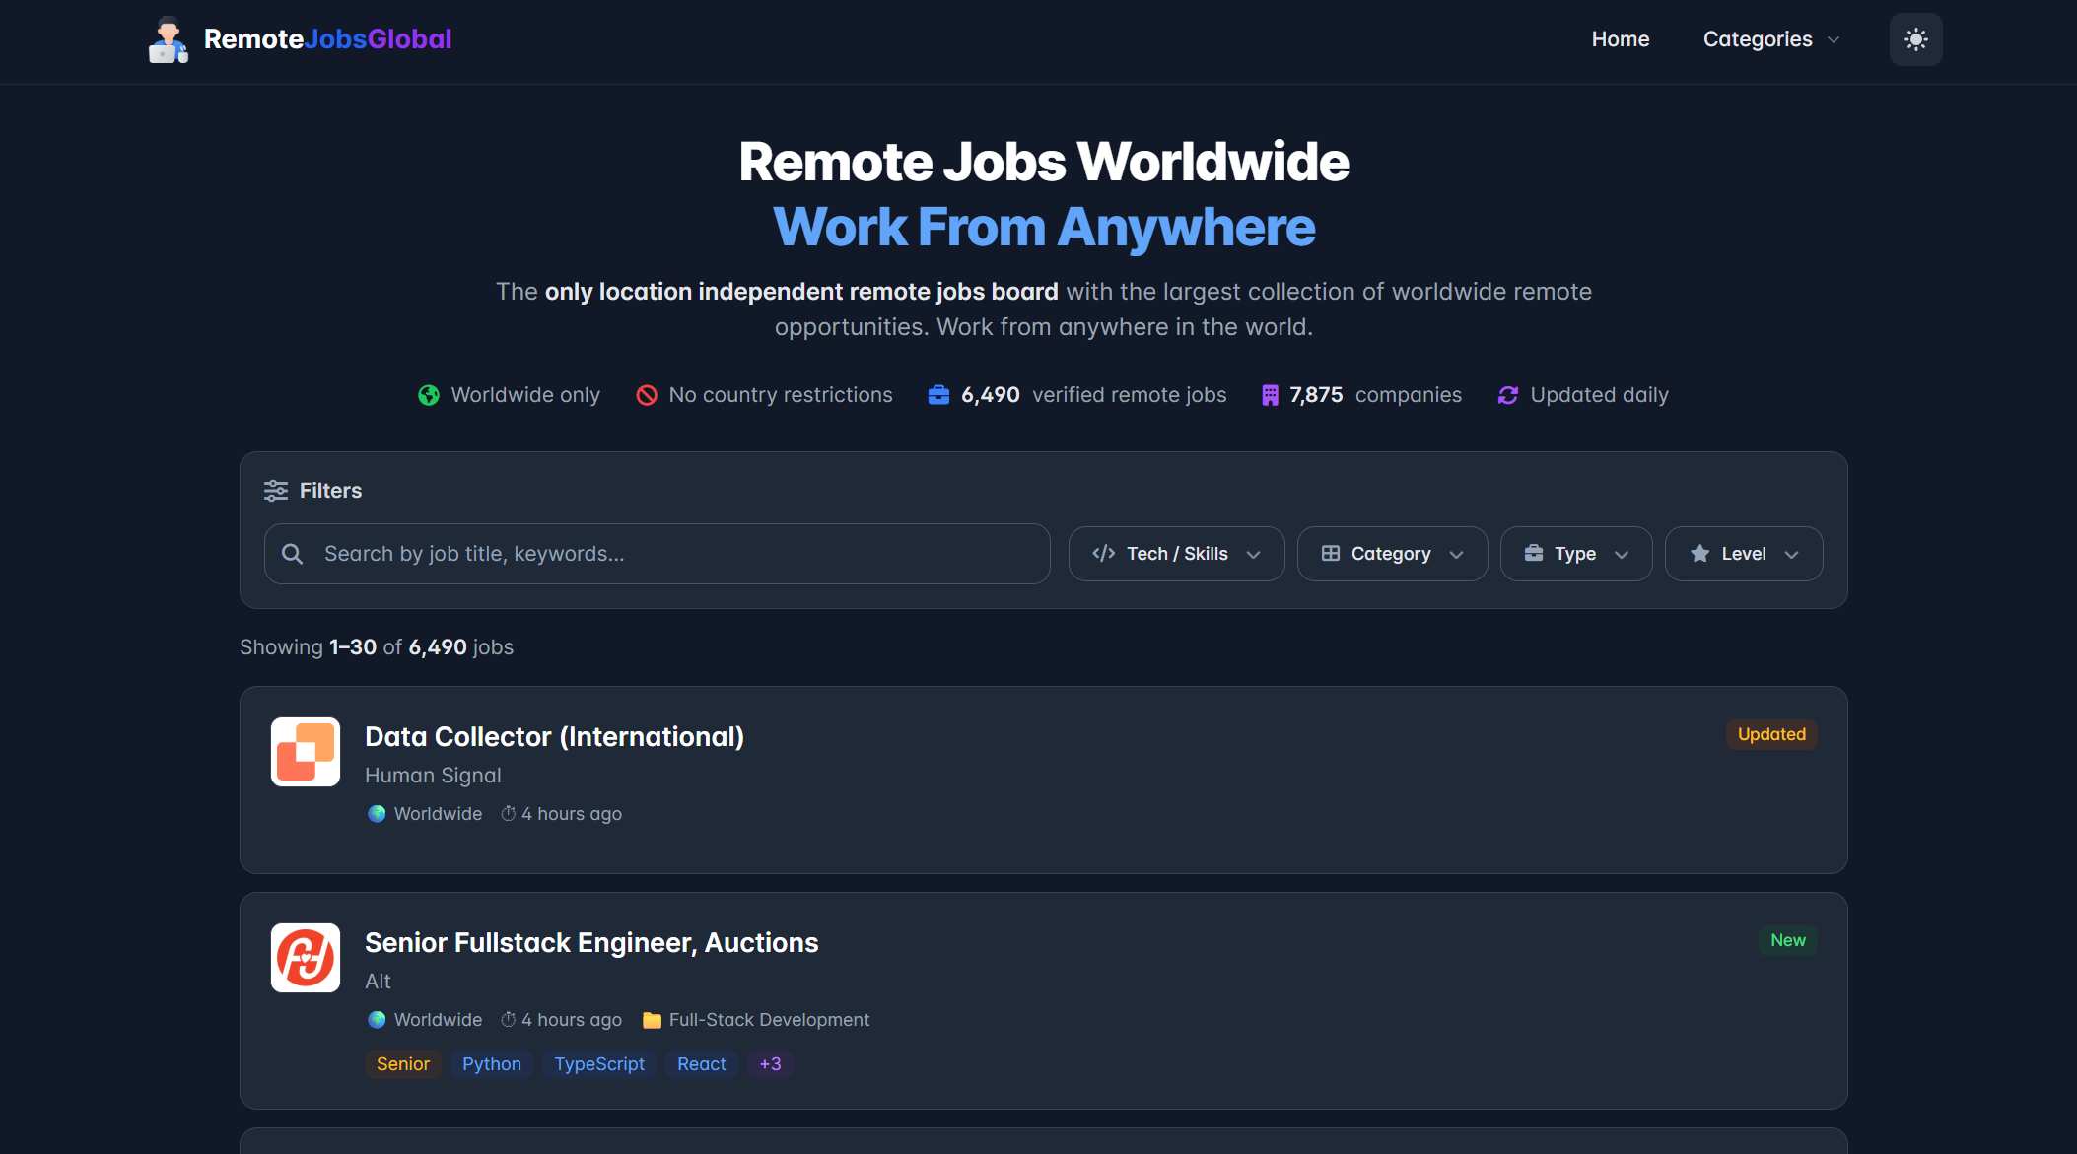Click the Filters sliders icon
This screenshot has height=1154, width=2077.
[x=275, y=490]
